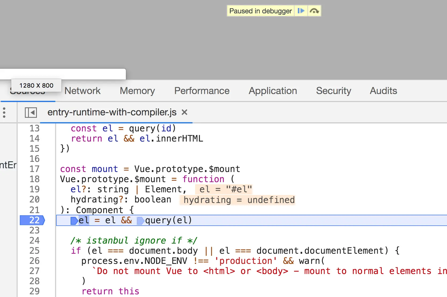Click the inline breakpoint marker before query(el)
The width and height of the screenshot is (447, 297).
point(141,221)
